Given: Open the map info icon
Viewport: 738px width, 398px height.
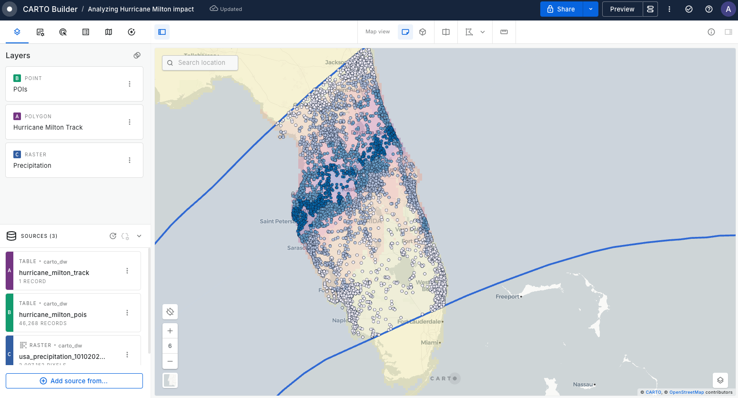Looking at the screenshot, I should (711, 32).
